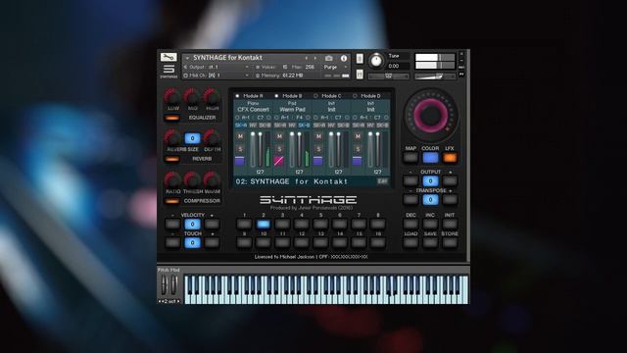This screenshot has width=627, height=353.
Task: Open CFX Concert sound selector
Action: pos(253,109)
